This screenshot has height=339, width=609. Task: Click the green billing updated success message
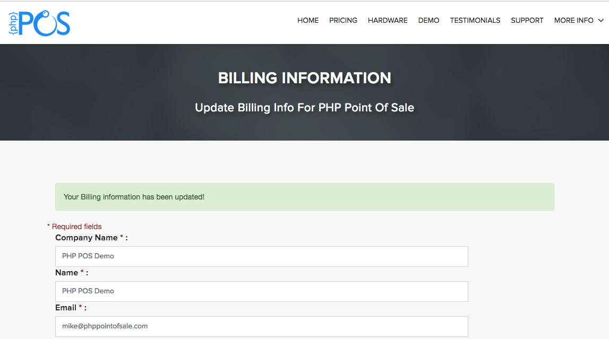point(304,197)
